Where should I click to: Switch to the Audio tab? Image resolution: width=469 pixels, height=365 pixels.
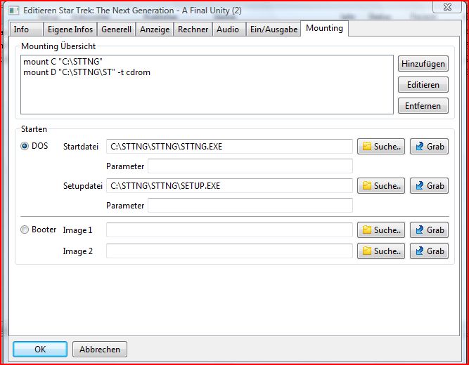click(227, 29)
